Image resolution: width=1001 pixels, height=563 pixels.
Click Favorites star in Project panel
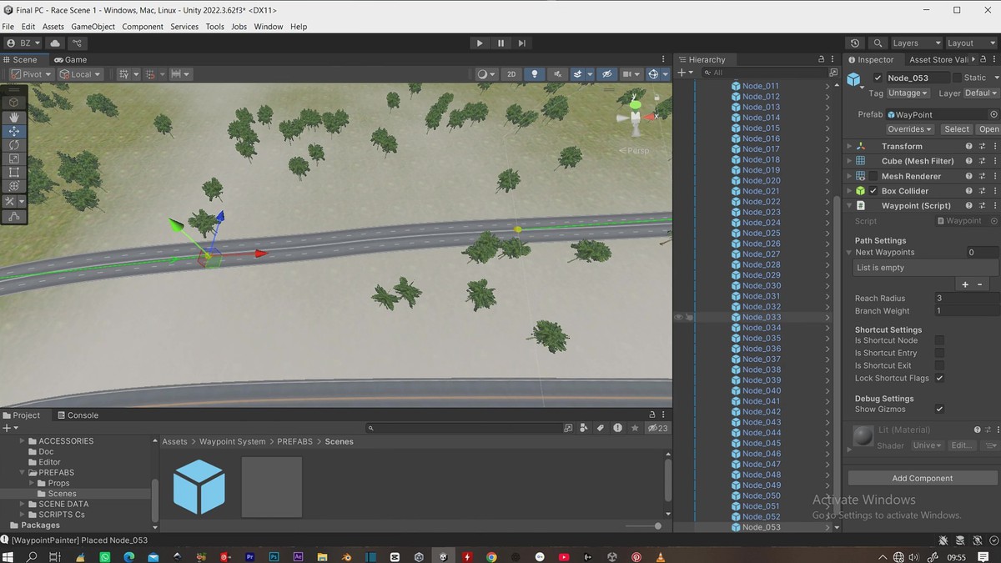(635, 428)
